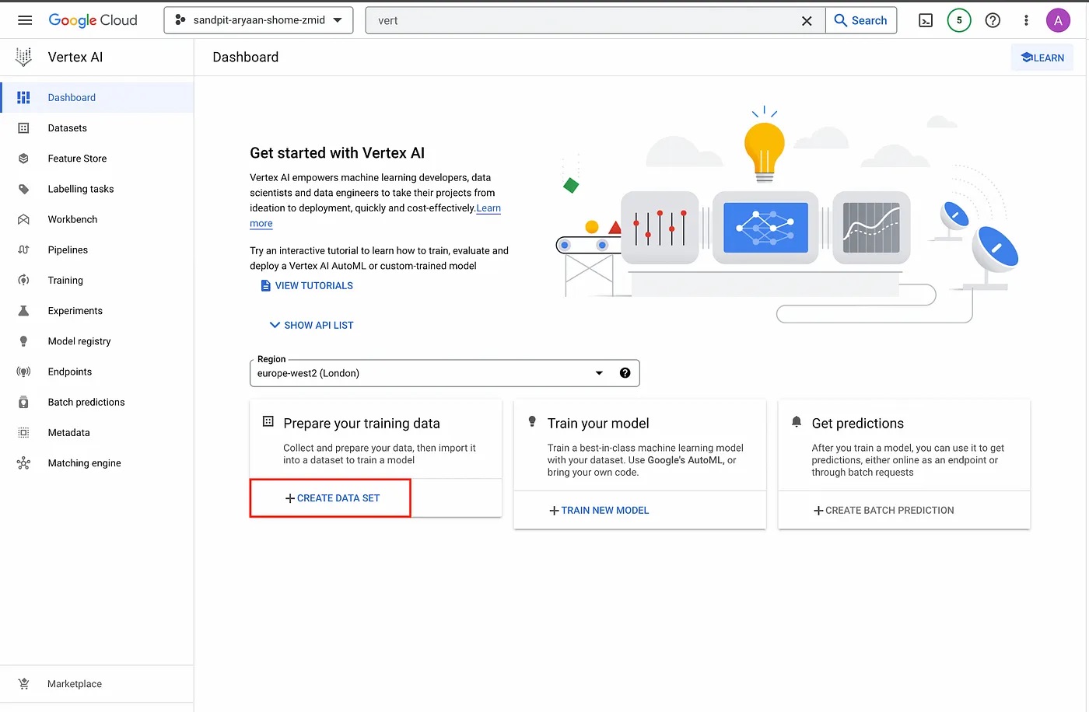Click CREATE BATCH PREDICTION button
The width and height of the screenshot is (1089, 712).
(883, 511)
